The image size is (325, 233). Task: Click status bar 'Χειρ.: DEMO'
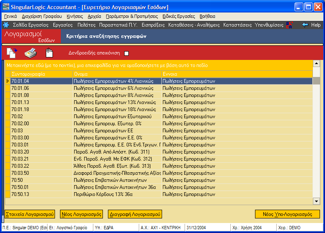300,228
